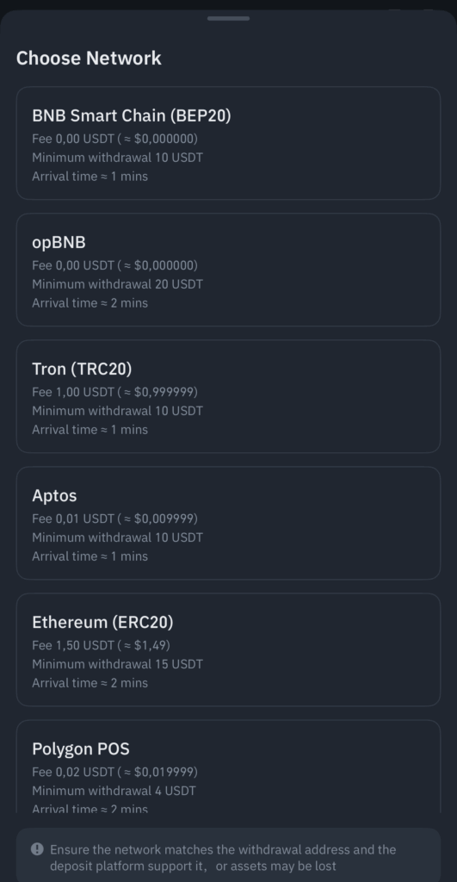Viewport: 457px width, 882px height.
Task: Choose the opBNB network option
Action: coord(228,270)
